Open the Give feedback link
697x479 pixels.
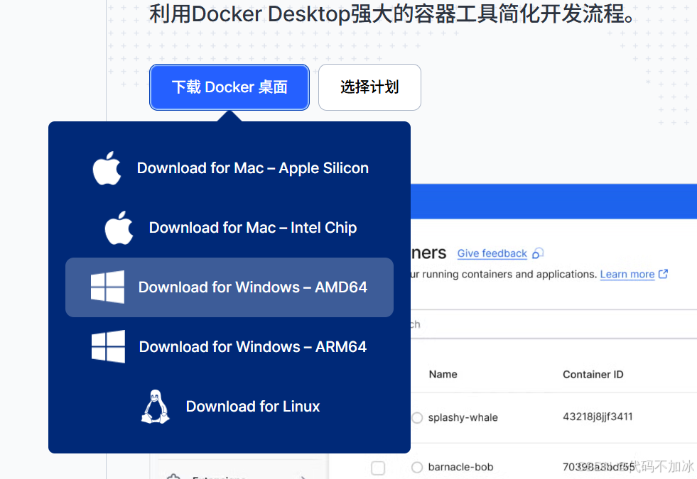coord(492,253)
